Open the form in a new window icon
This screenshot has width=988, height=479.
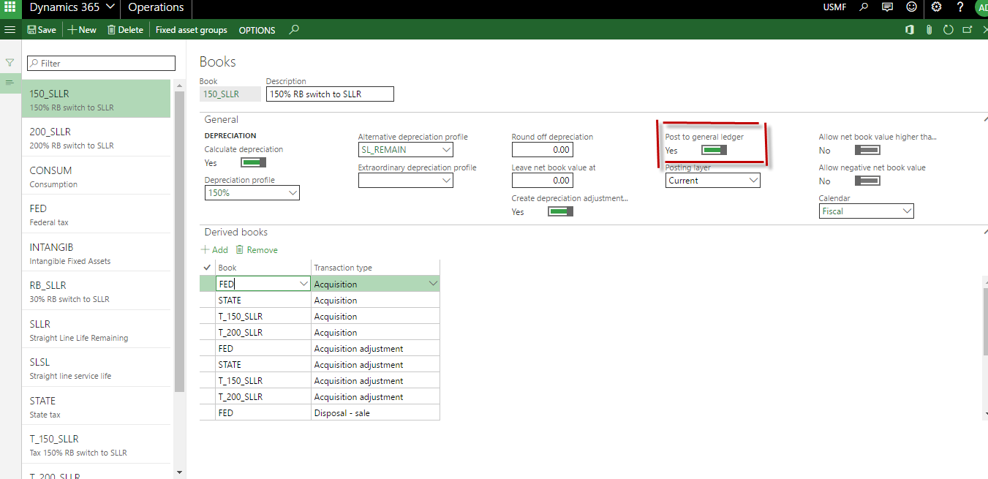[x=967, y=30]
